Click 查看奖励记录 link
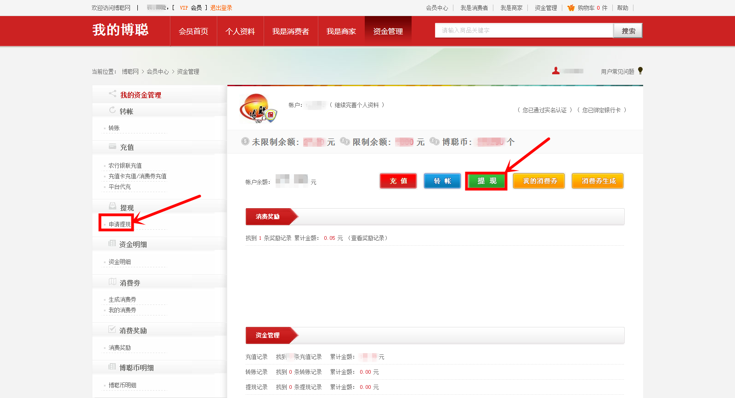The image size is (735, 398). tap(367, 238)
